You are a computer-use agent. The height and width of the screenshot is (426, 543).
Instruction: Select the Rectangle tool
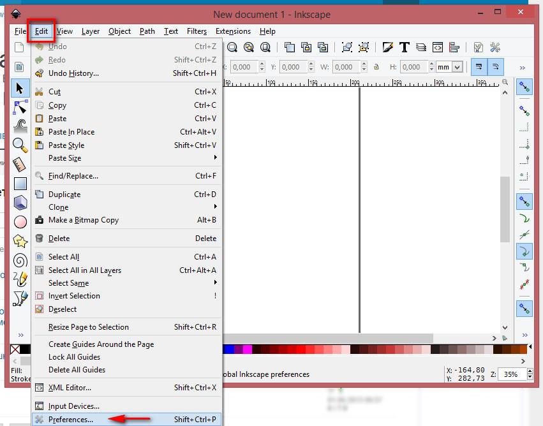20,184
